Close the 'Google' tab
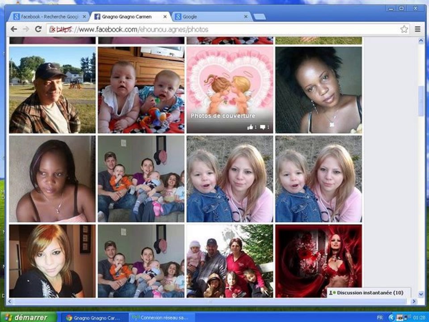The height and width of the screenshot is (322, 429). point(246,17)
